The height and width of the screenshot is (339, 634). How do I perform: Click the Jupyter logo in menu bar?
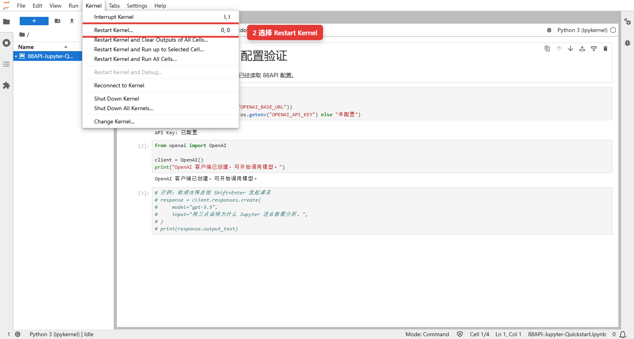click(6, 6)
